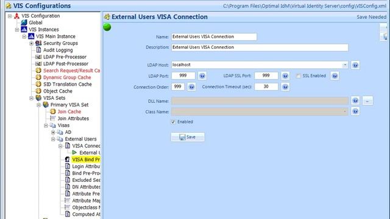The image size is (390, 219).
Task: Click the Object Cache icon
Action: pos(38,91)
